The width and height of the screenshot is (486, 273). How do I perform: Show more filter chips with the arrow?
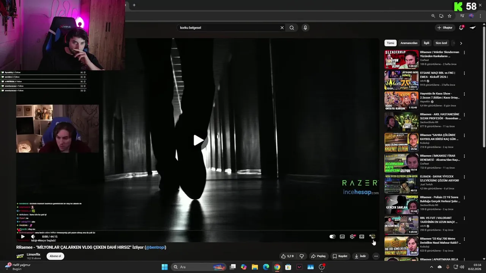click(461, 43)
